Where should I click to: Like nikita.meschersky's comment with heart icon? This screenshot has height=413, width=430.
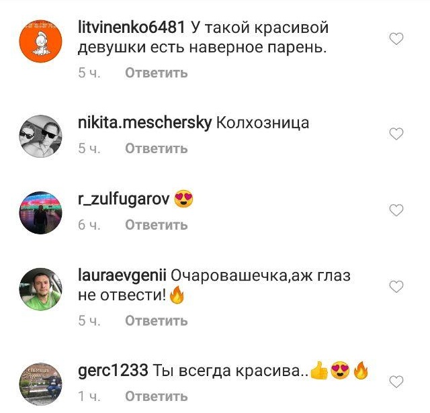(x=396, y=134)
